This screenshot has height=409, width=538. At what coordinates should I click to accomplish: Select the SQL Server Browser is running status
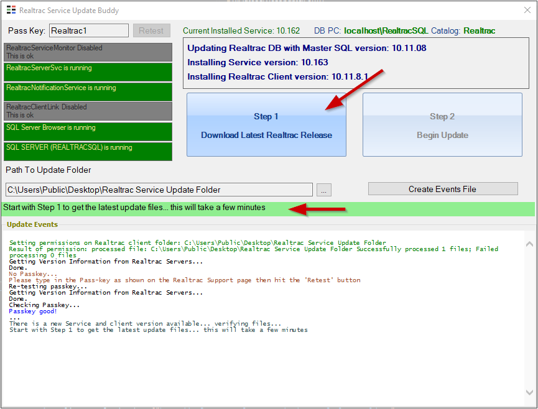pyautogui.click(x=88, y=132)
